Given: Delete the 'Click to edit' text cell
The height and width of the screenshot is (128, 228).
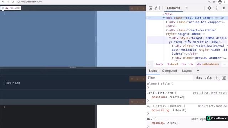Looking at the screenshot, I should 143,79.
